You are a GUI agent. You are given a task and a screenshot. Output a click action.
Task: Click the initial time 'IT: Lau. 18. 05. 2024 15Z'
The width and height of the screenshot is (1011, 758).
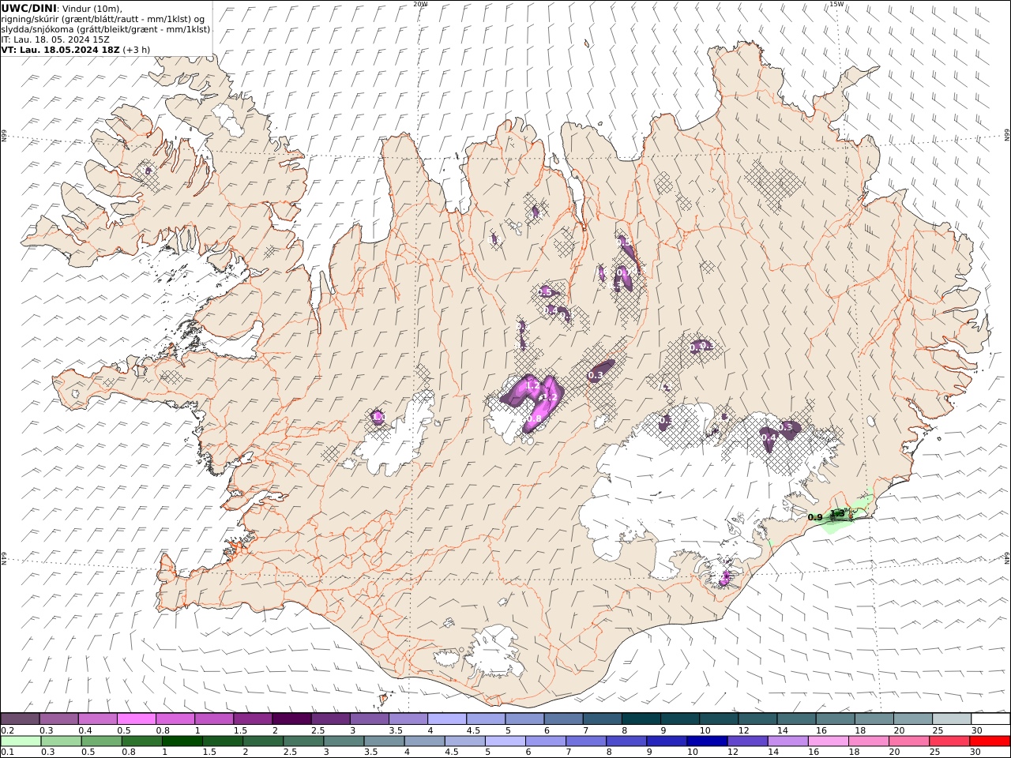click(55, 39)
